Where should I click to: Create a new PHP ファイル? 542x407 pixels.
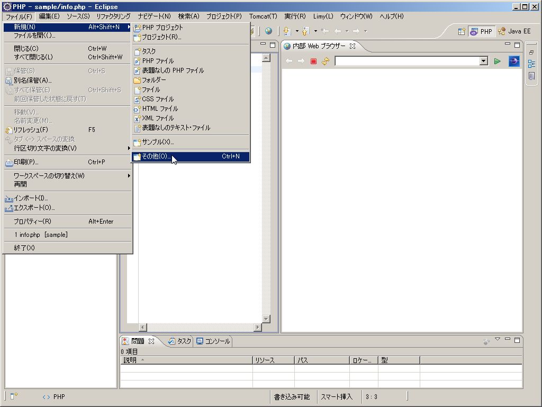[191, 61]
